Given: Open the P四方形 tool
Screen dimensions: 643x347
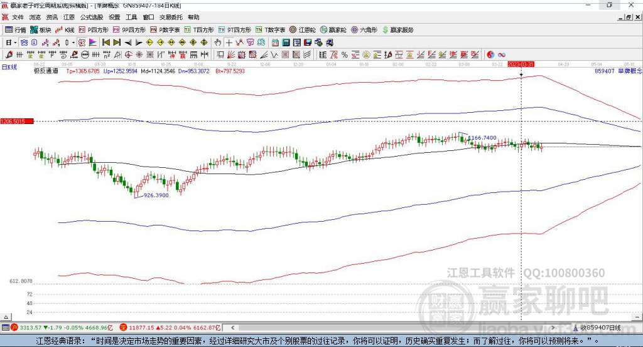Looking at the screenshot, I should click(x=94, y=30).
